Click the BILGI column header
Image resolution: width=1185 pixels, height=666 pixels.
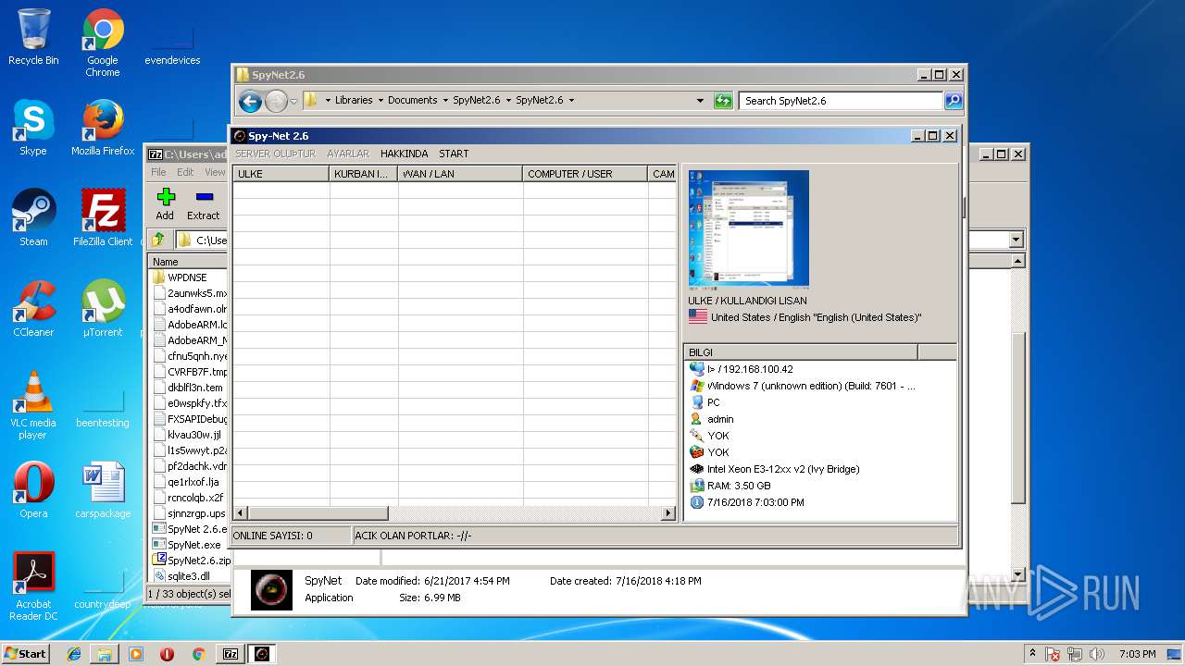coord(801,352)
